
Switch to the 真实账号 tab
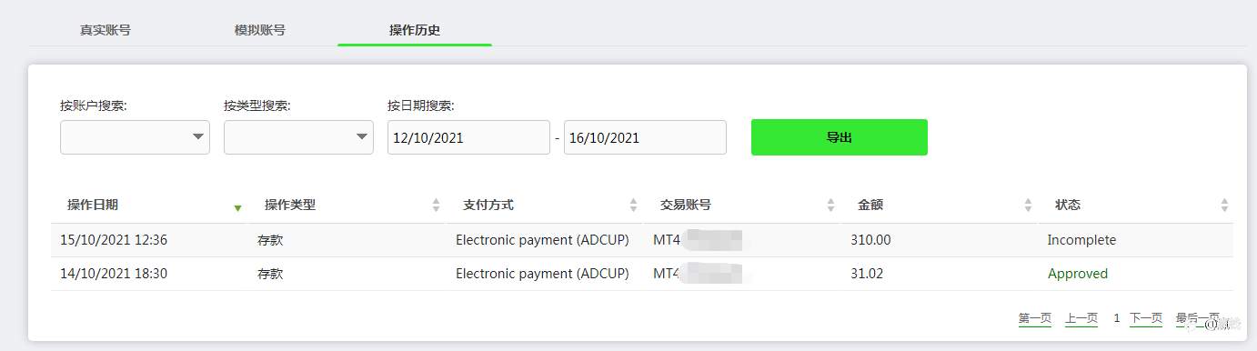(106, 30)
